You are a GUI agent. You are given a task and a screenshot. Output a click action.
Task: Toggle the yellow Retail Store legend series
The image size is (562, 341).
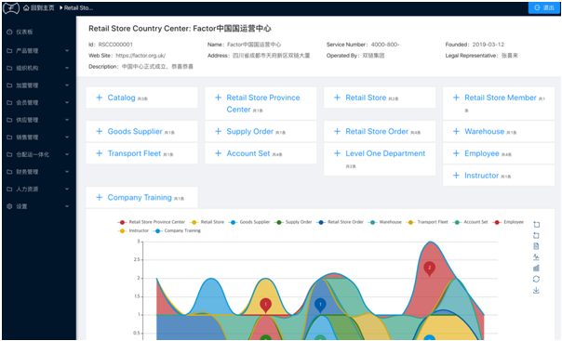point(207,222)
